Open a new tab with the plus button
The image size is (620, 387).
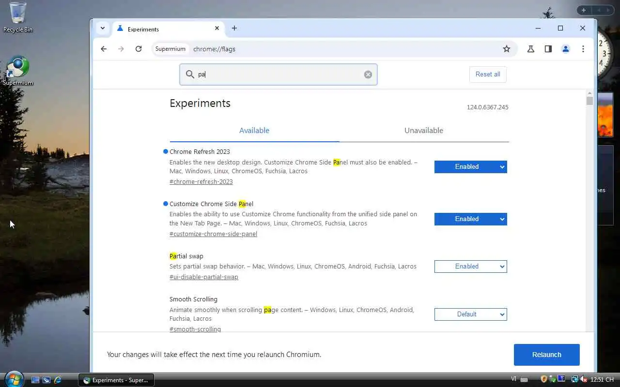click(234, 28)
